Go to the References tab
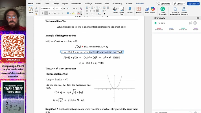 coord(76,3)
